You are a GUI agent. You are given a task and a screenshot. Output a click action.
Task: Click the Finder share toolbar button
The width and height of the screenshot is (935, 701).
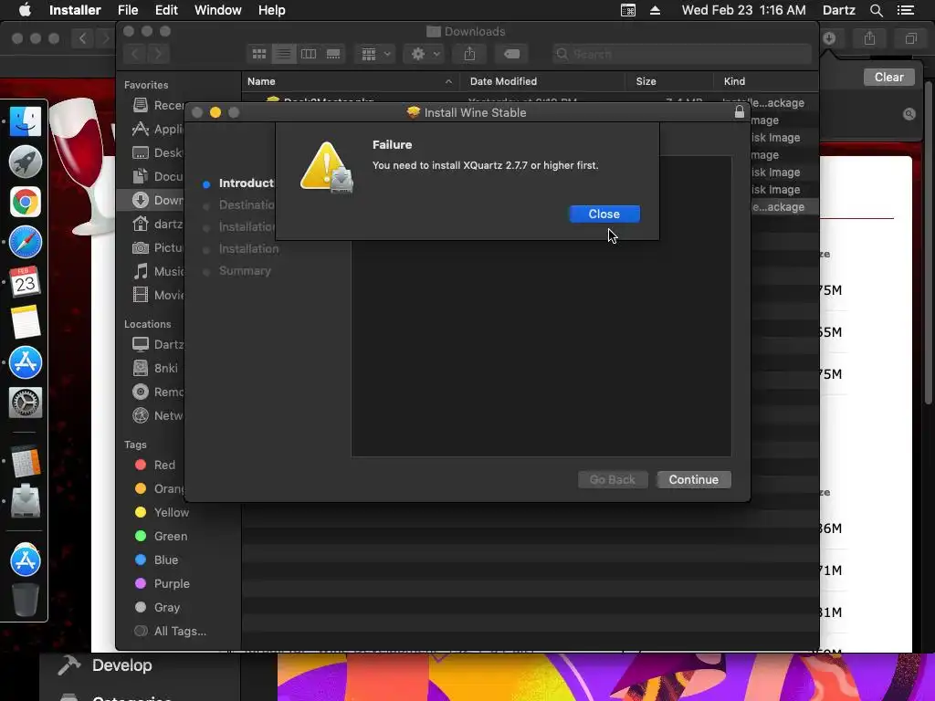(x=470, y=54)
